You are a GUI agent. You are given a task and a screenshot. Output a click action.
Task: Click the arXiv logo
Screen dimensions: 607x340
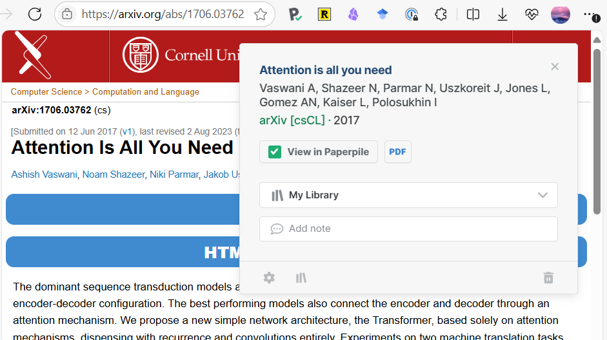tap(32, 55)
